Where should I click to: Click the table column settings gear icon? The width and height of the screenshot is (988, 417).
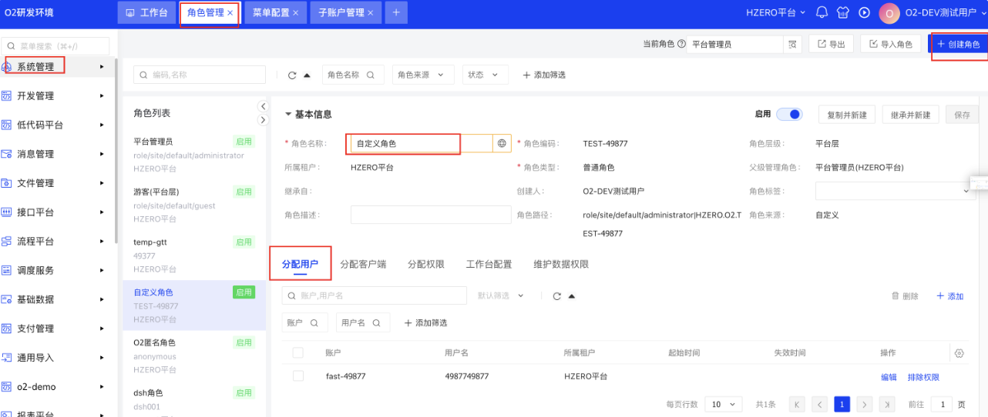pos(959,353)
